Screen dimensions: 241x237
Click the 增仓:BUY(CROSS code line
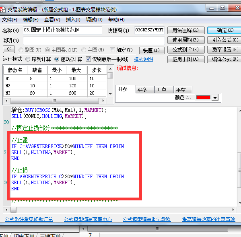59,110
